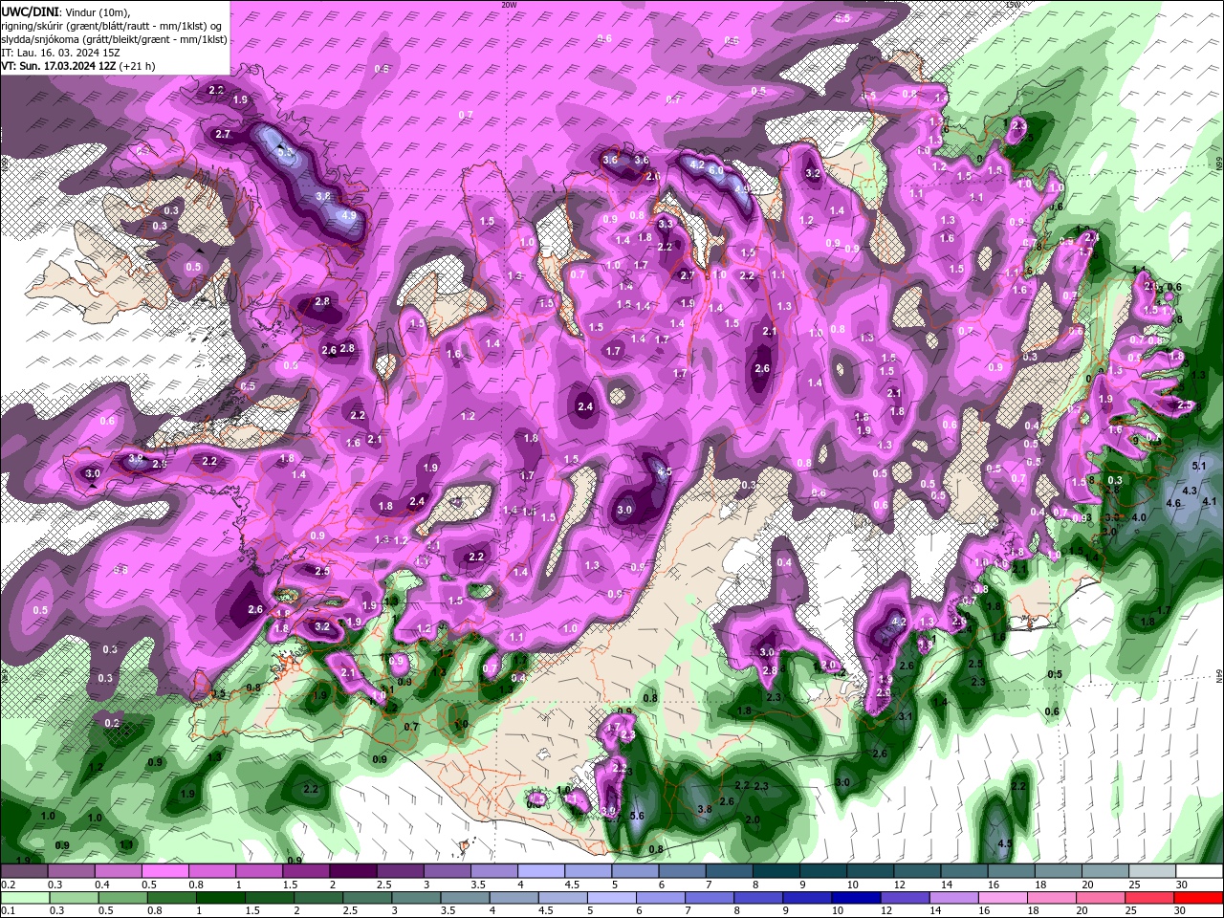This screenshot has height=918, width=1224.
Task: Click the valid time line 'VT: Sun. 17.03.2024 12Z'
Action: coord(58,66)
